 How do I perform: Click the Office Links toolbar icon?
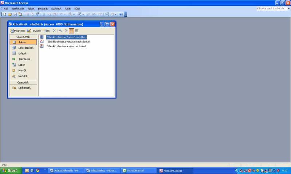pos(70,14)
